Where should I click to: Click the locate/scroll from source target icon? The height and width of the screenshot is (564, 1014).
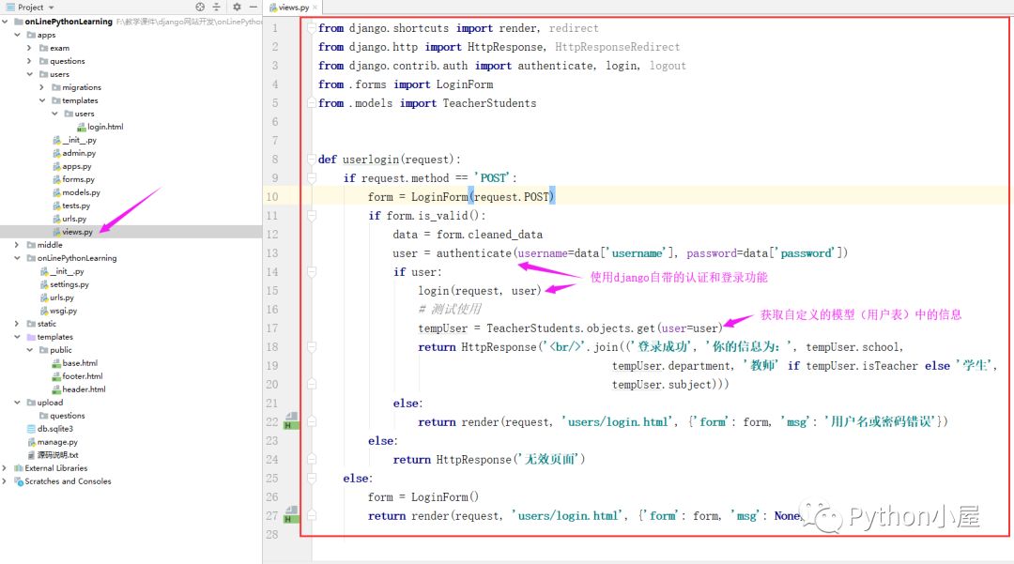click(x=200, y=8)
